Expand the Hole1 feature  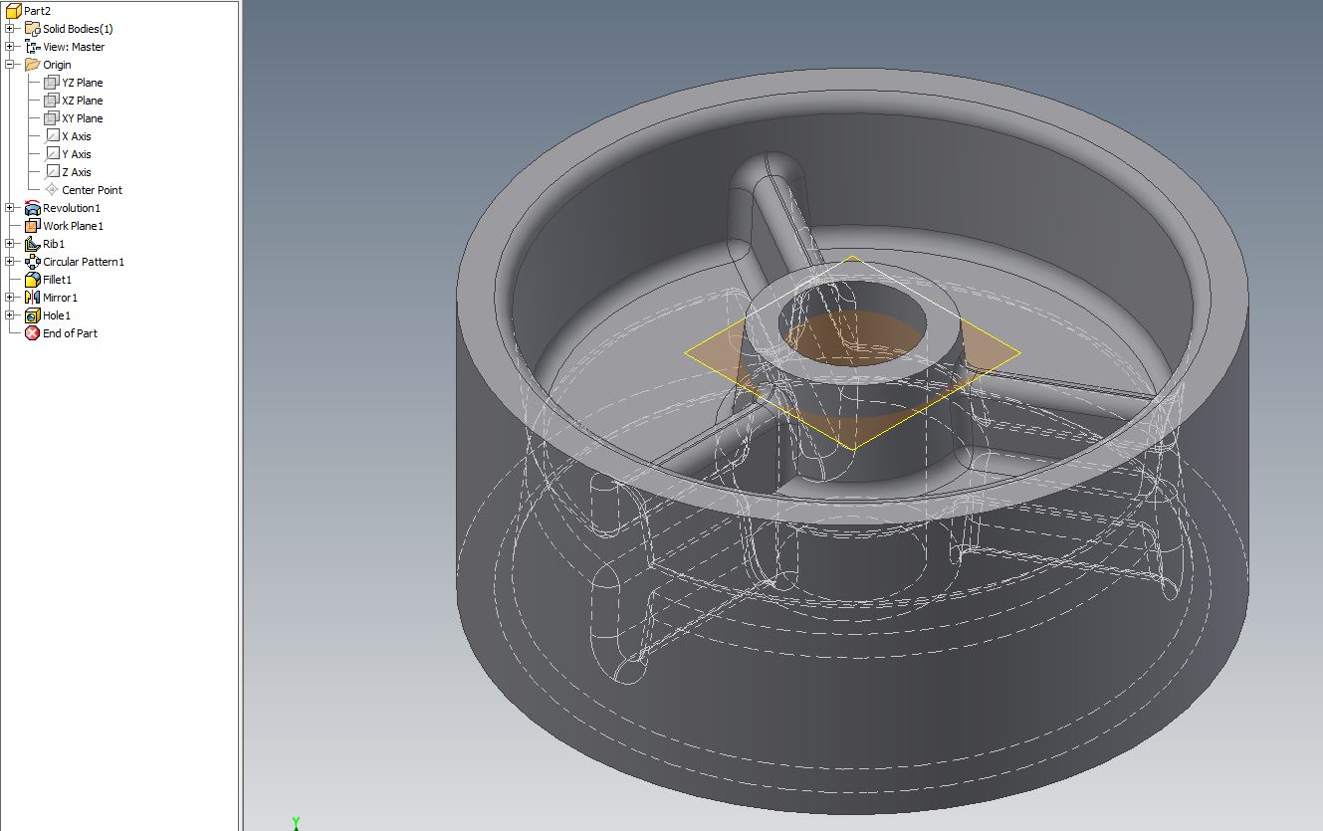click(x=10, y=315)
